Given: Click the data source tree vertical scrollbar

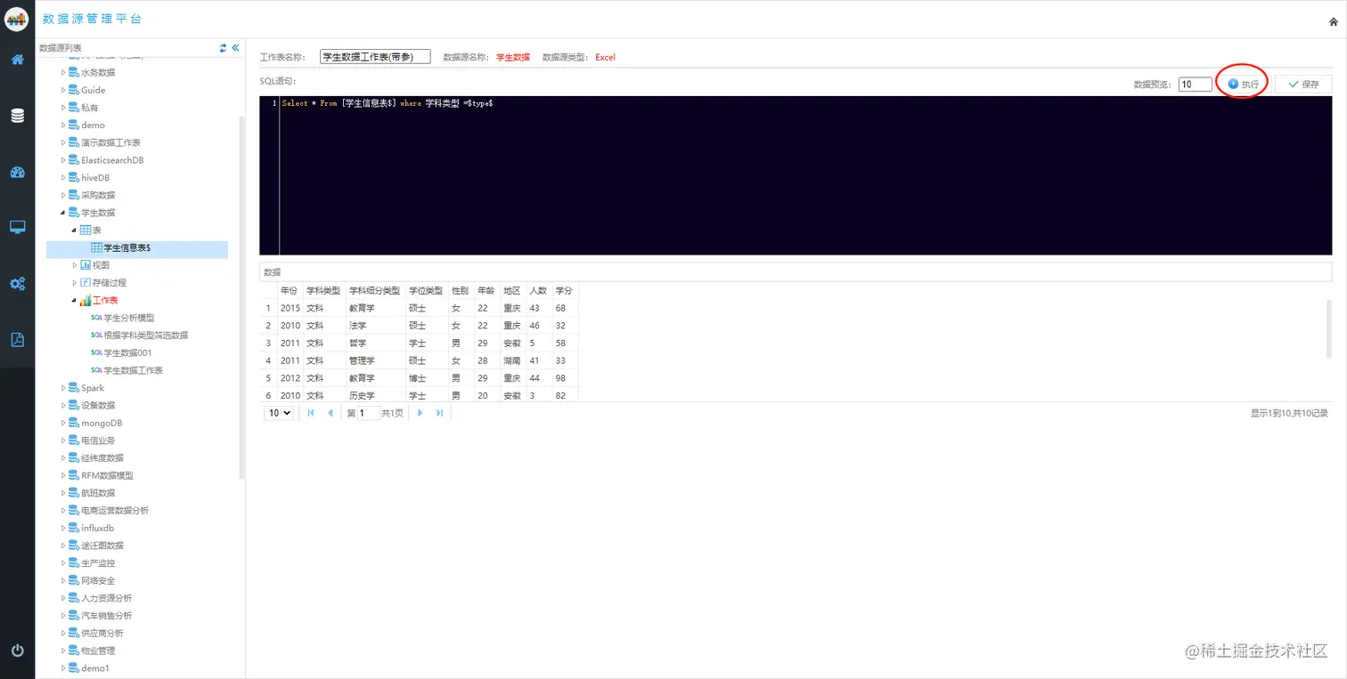Looking at the screenshot, I should pyautogui.click(x=241, y=298).
